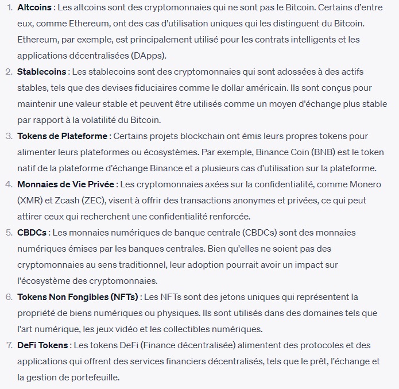Click '(CBDCs)' in parentheses within paragraph
399x389 pixels.
click(259, 233)
